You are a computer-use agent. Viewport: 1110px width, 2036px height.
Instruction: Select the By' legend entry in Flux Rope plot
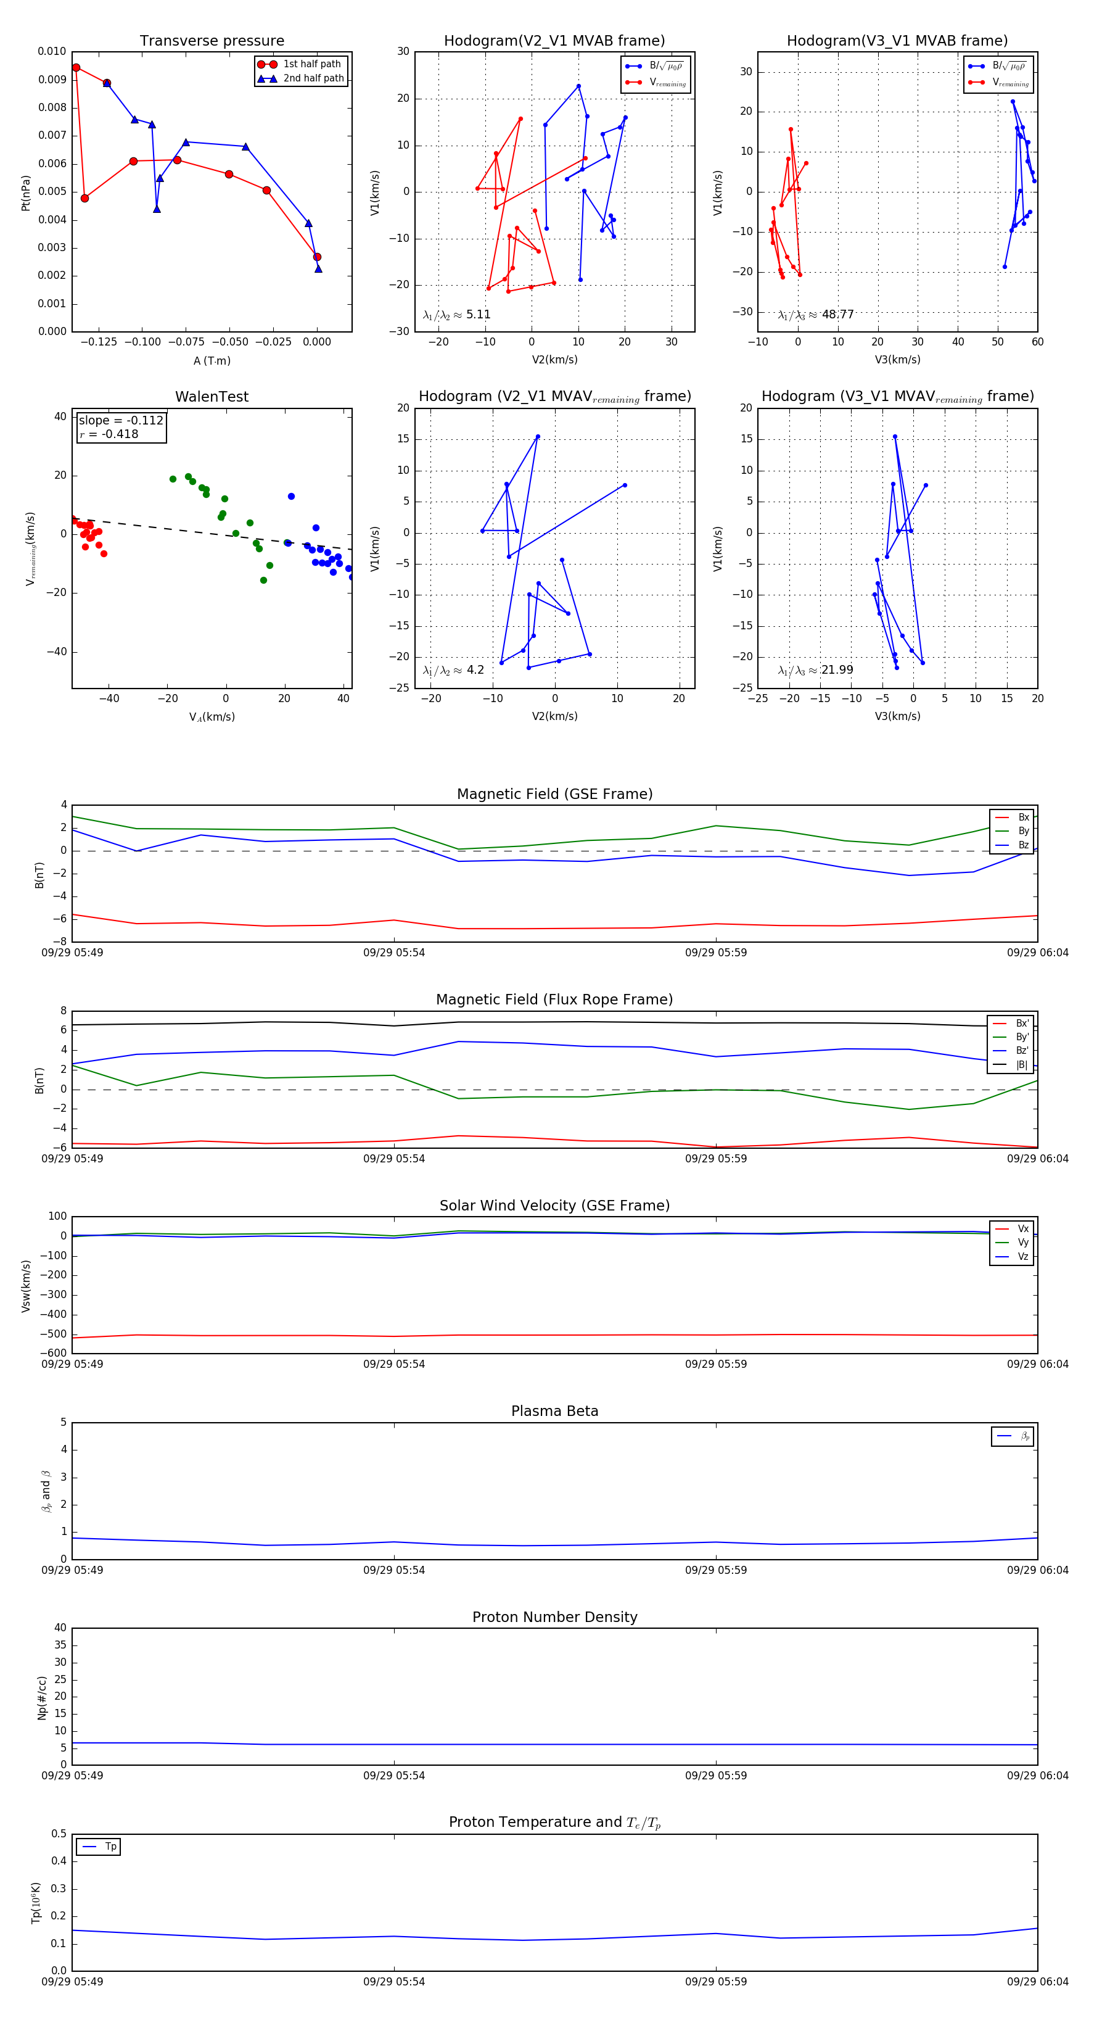pyautogui.click(x=1011, y=1037)
